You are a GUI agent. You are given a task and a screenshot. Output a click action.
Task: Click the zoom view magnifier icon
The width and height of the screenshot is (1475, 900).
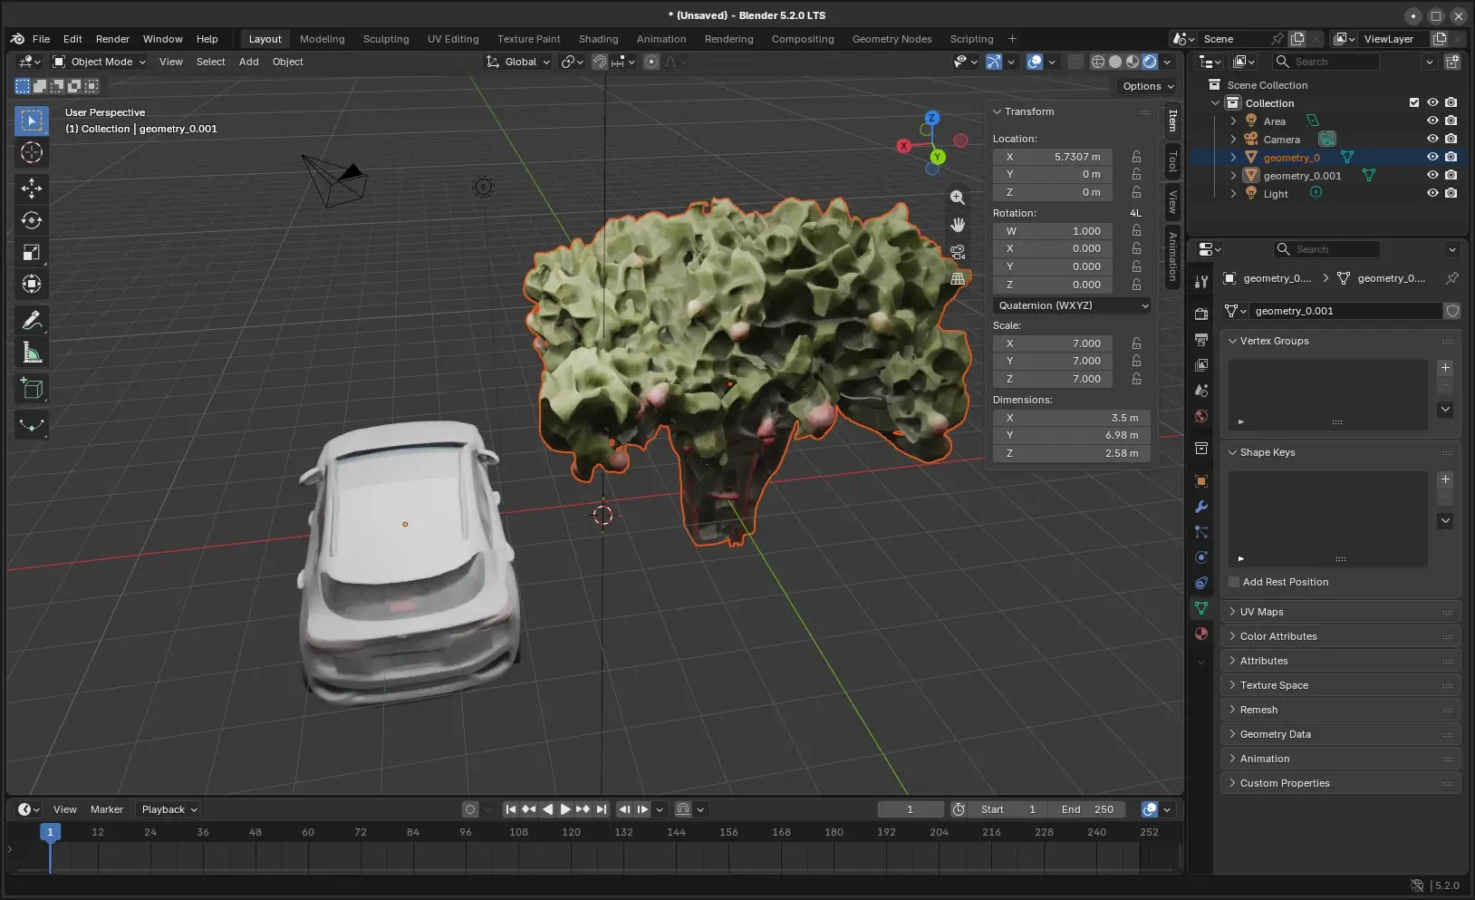[x=957, y=197]
